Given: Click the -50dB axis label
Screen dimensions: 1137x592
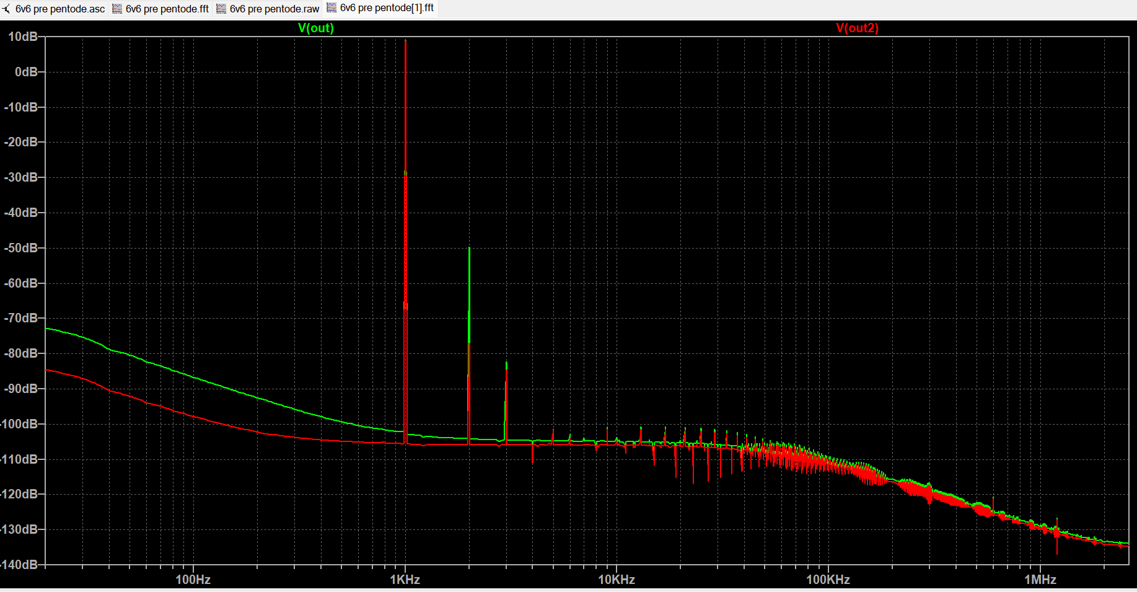Looking at the screenshot, I should pos(21,248).
